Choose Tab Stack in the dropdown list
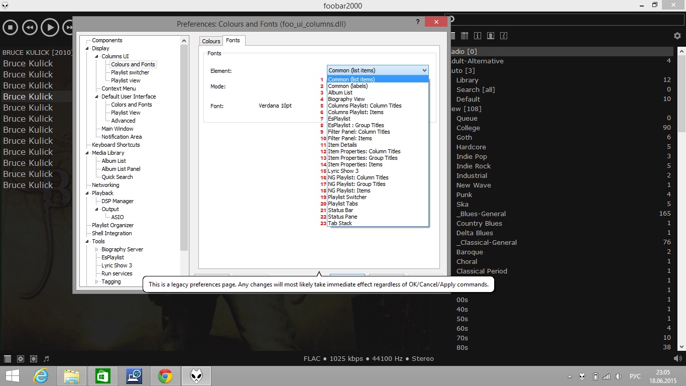Screen dimensions: 686x386 (378, 223)
